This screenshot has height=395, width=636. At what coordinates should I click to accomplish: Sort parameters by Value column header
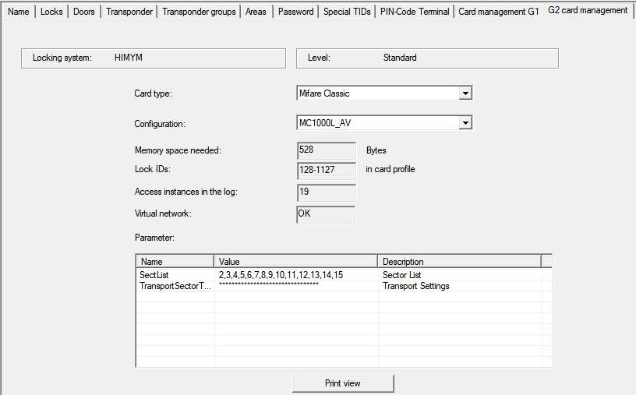tap(296, 262)
